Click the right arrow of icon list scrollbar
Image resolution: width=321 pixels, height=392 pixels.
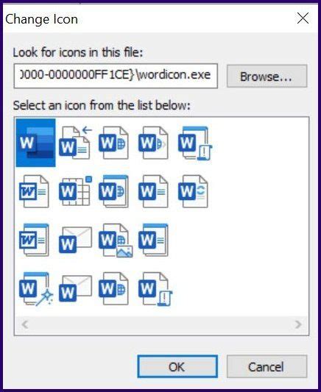coord(298,324)
